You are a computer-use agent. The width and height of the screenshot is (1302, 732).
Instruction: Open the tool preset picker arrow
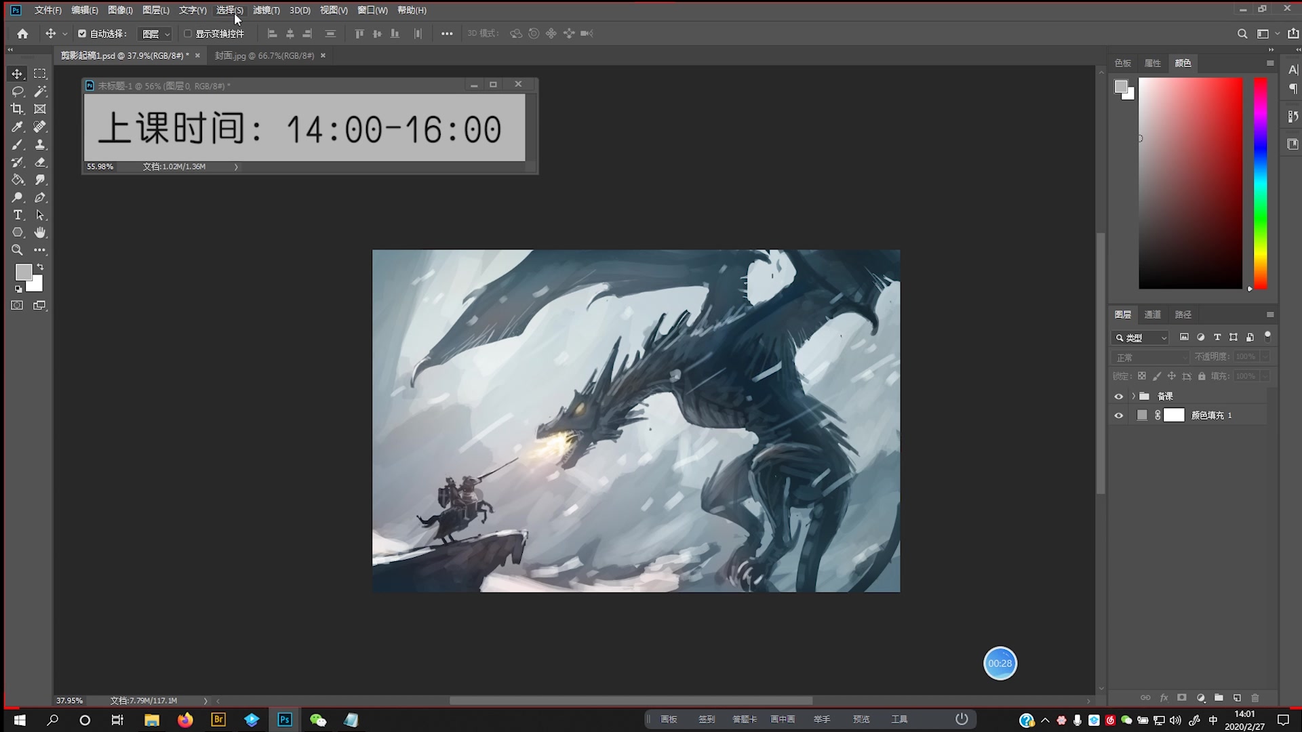click(65, 34)
